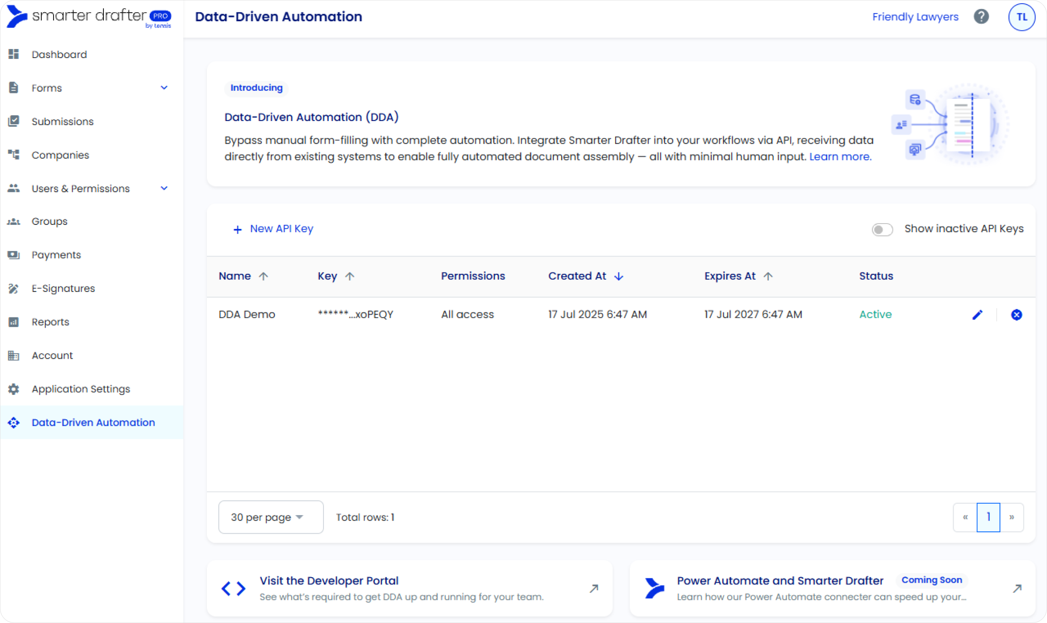Screen dimensions: 1047x623
Task: Click the Groups icon in sidebar
Action: [14, 221]
